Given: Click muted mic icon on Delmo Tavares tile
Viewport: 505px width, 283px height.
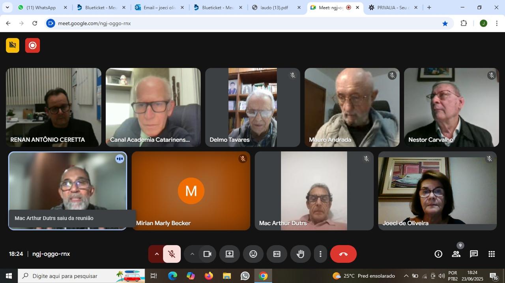Looking at the screenshot, I should pos(292,75).
